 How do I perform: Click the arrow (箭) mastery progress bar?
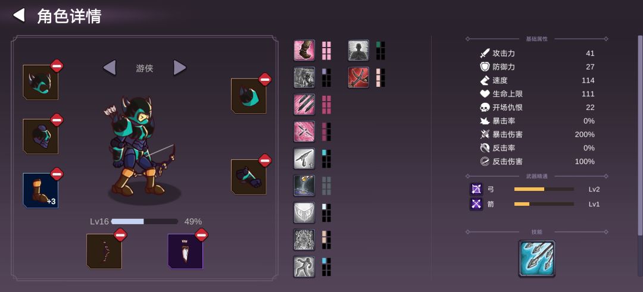coord(544,204)
